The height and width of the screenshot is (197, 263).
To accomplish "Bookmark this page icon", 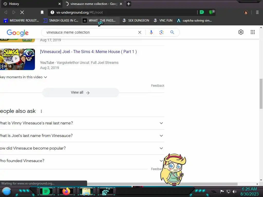I will (42, 12).
